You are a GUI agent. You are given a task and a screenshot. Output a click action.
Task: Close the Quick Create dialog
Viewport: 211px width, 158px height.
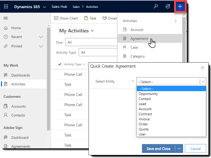click(x=203, y=68)
